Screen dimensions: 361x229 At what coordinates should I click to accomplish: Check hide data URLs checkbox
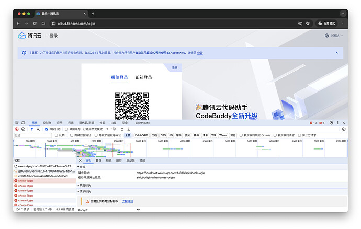(x=72, y=135)
